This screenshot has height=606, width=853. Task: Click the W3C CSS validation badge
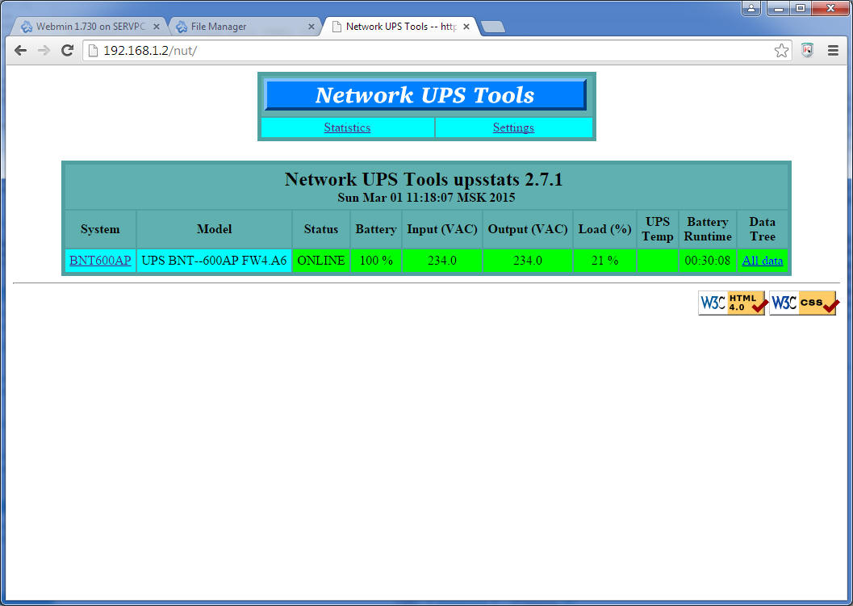804,303
